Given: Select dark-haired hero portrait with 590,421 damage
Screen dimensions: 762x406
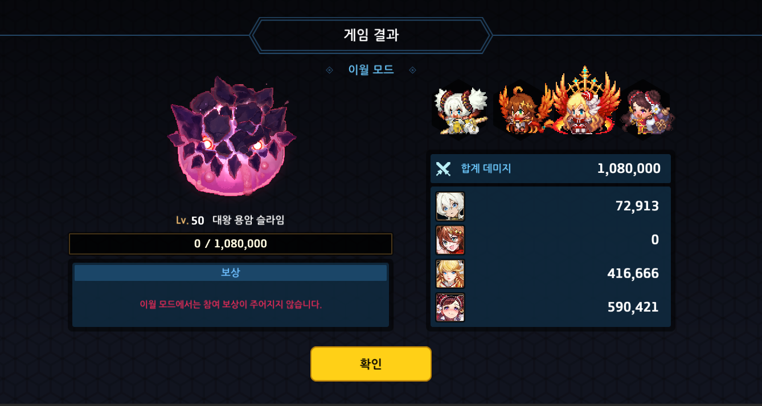Looking at the screenshot, I should 450,307.
